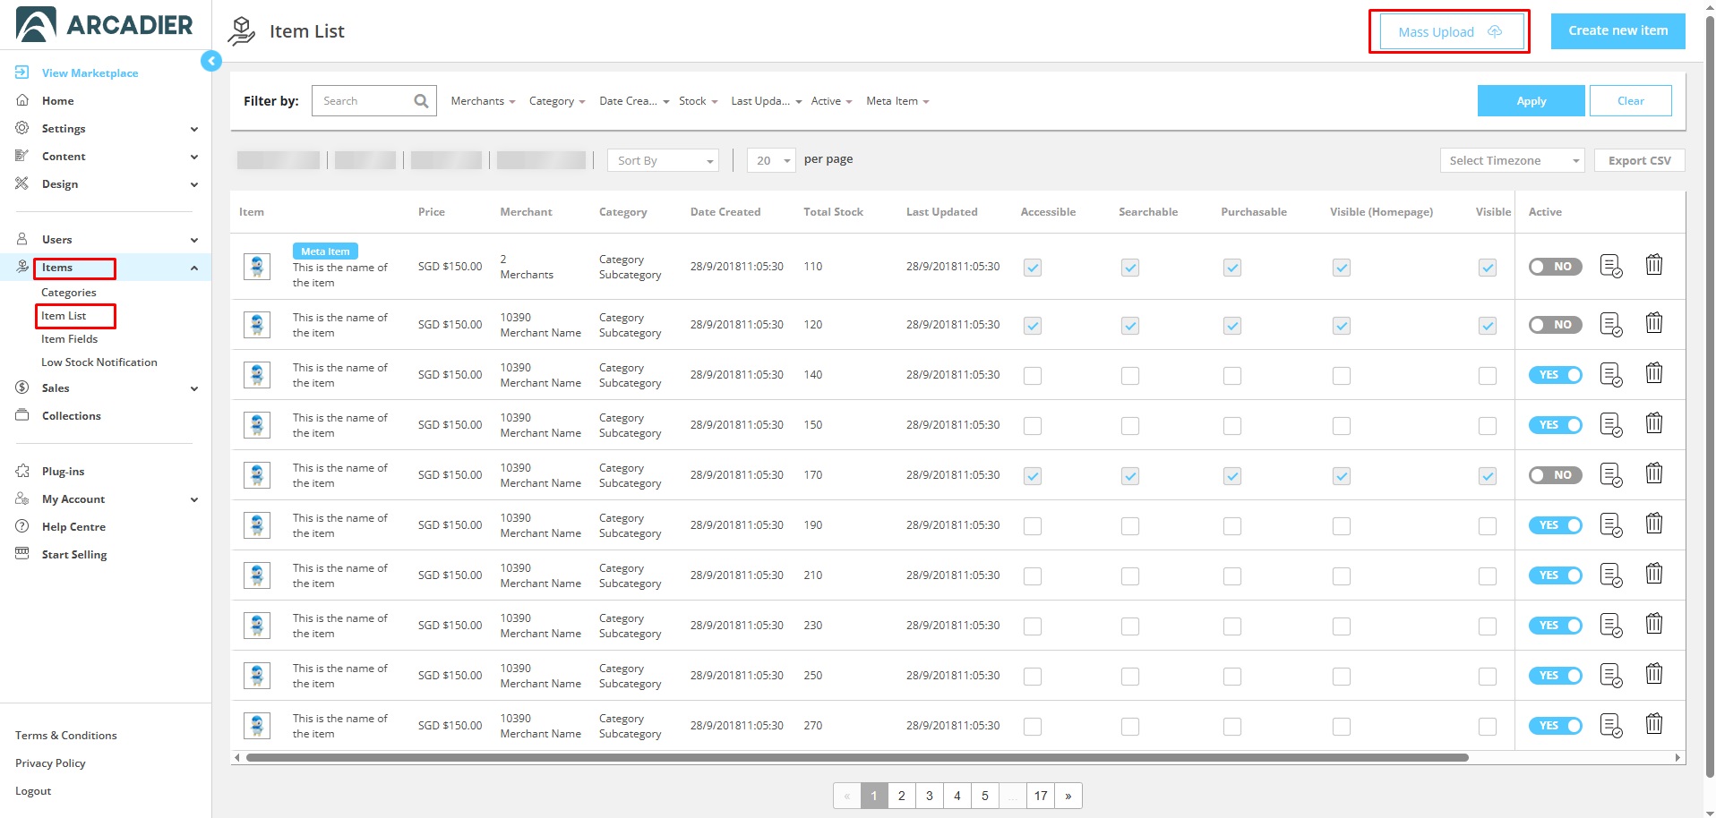This screenshot has height=818, width=1716.
Task: Uncheck Visible for the stock 170 item
Action: 1488,476
